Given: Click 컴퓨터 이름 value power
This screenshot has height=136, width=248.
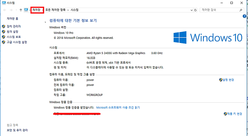Looking at the screenshot, I should click(x=90, y=80).
